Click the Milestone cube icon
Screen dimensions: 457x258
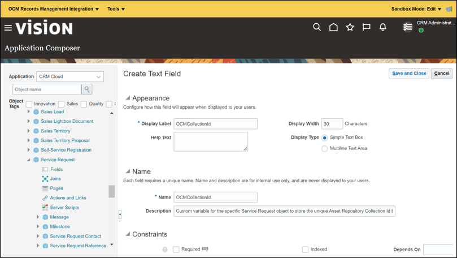click(x=45, y=227)
